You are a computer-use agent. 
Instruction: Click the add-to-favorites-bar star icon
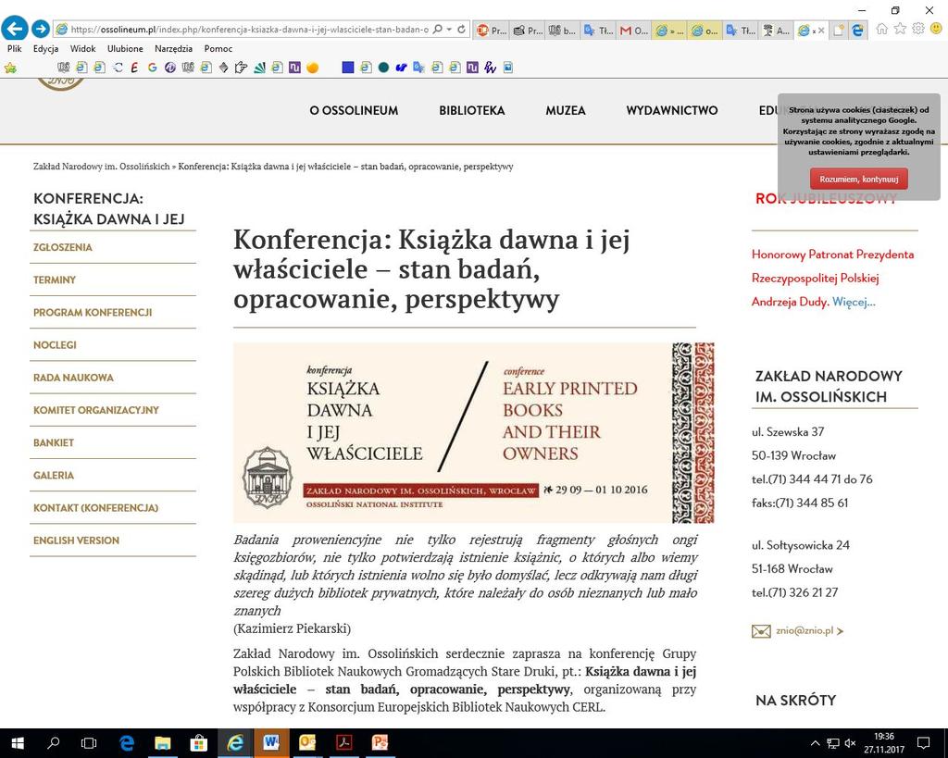10,68
